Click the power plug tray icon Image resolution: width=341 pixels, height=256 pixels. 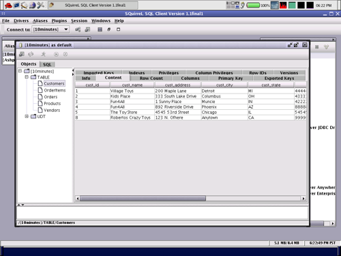[x=243, y=5]
